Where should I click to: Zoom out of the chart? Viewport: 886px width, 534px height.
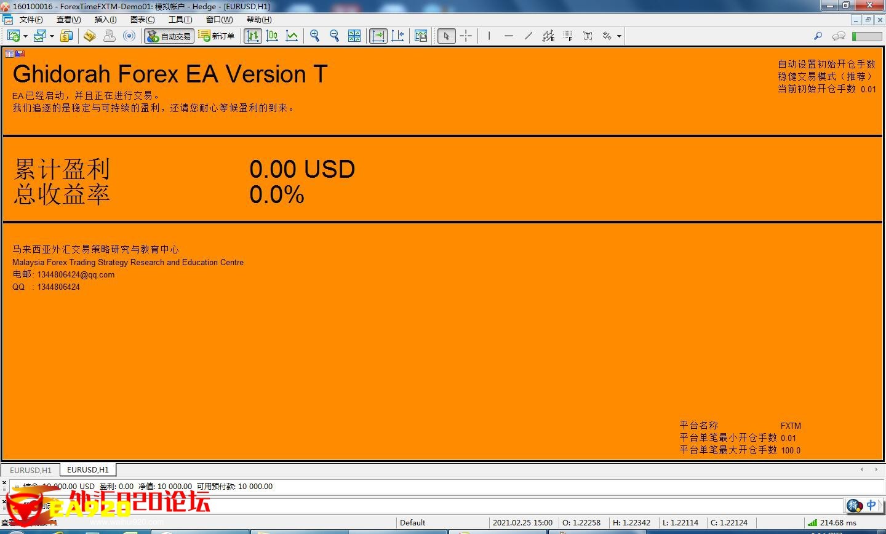point(335,36)
